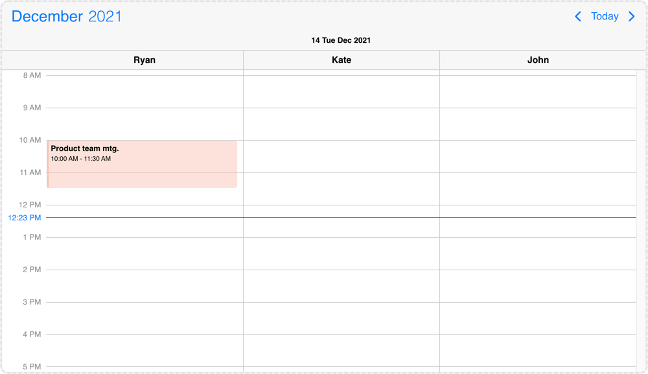Click the 4 PM time label
The image size is (648, 374).
pos(32,334)
